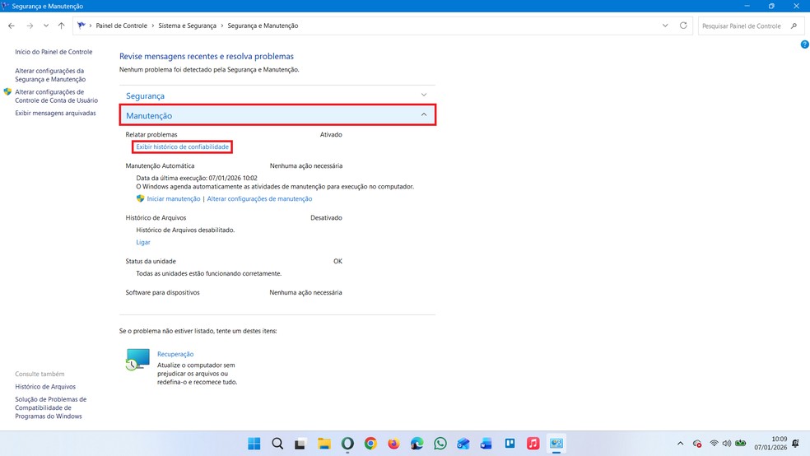The width and height of the screenshot is (810, 456).
Task: Click the Segurança section header
Action: click(277, 95)
